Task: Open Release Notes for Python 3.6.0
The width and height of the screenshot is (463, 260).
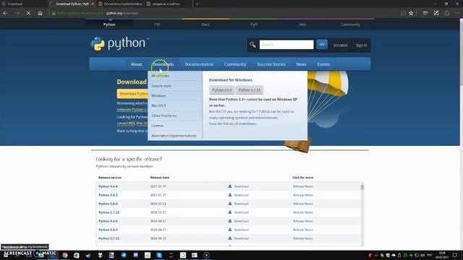Action: point(303,204)
